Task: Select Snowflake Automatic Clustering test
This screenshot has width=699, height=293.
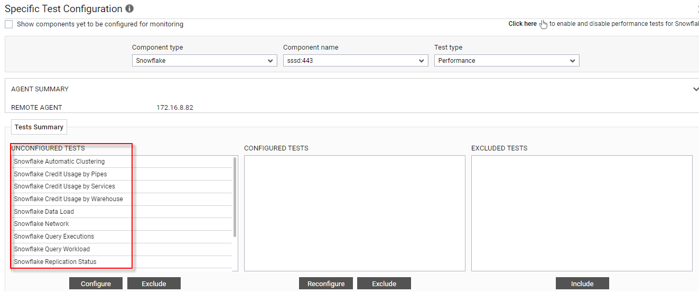Action: [122, 162]
